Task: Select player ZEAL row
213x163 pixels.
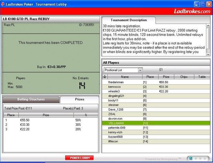Action: tap(156, 114)
